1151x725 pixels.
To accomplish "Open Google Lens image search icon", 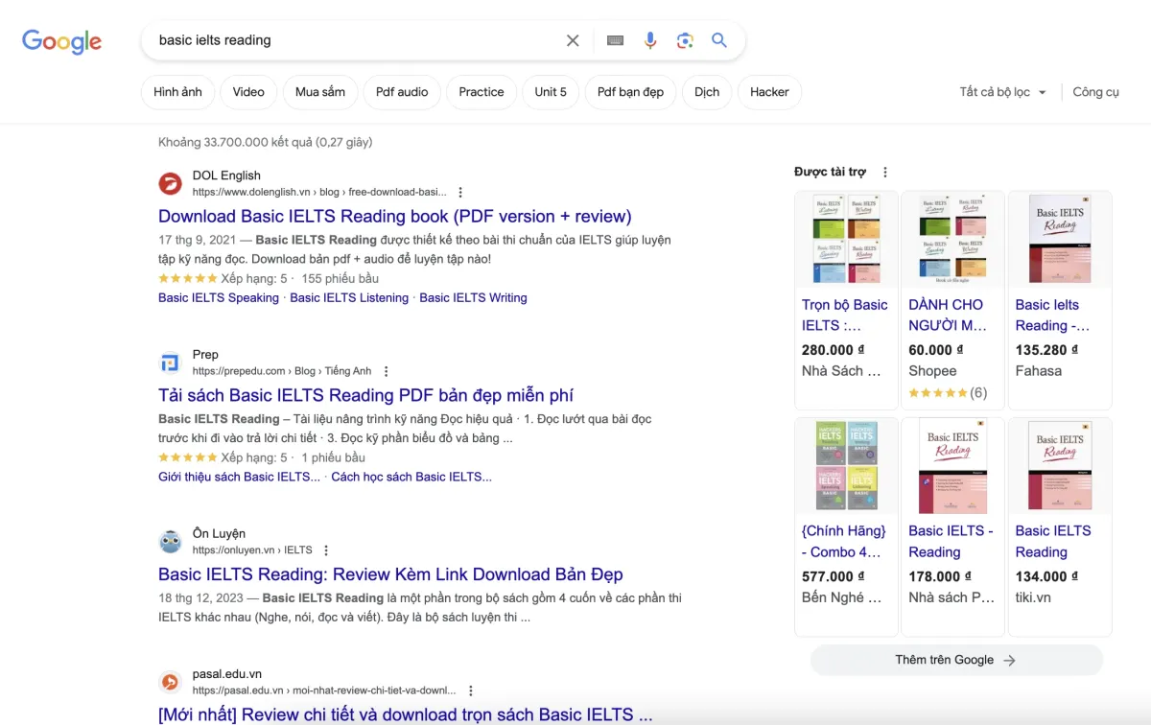I will (x=685, y=40).
